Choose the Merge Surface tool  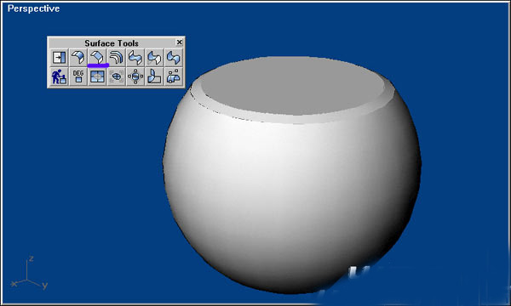click(x=174, y=58)
